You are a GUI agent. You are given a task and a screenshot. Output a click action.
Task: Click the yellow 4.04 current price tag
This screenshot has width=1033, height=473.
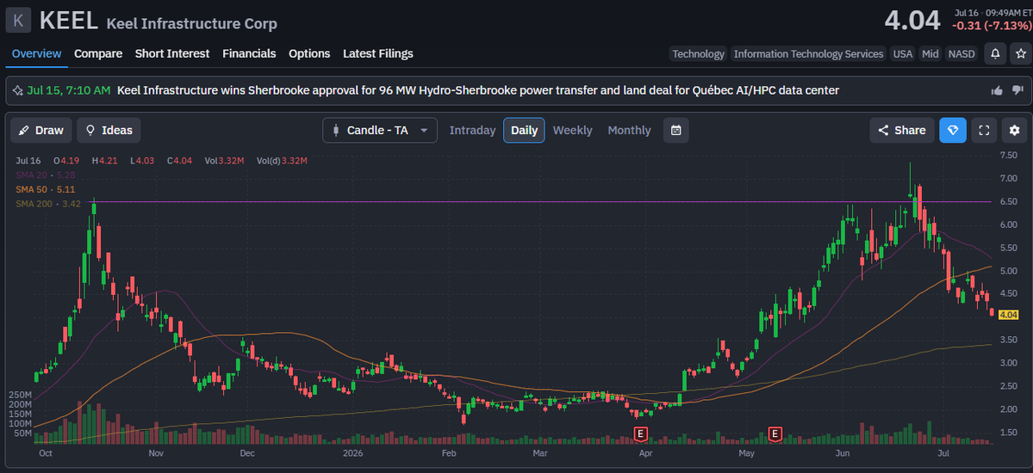pyautogui.click(x=1009, y=315)
